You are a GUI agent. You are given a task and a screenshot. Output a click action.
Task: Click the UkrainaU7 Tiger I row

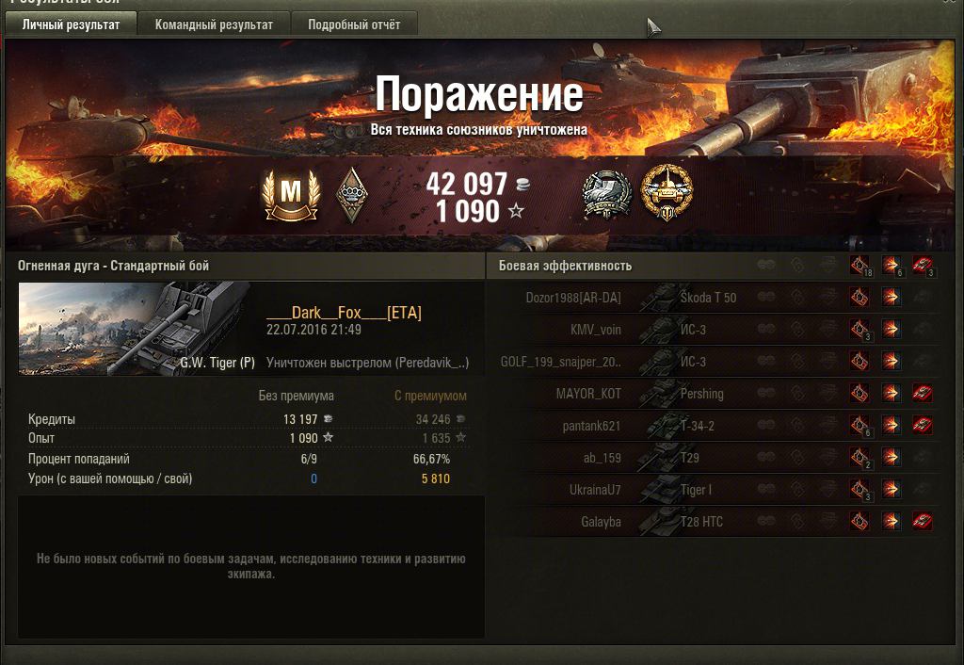716,490
